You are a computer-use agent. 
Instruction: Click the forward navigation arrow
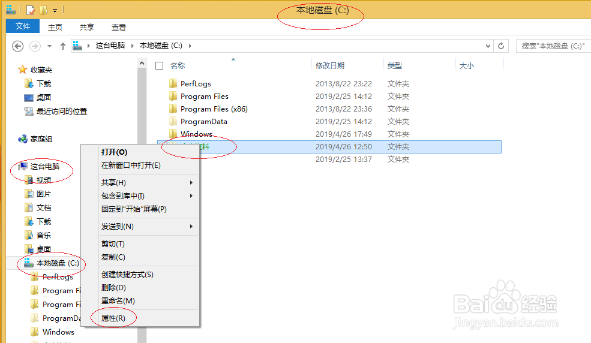[x=35, y=46]
